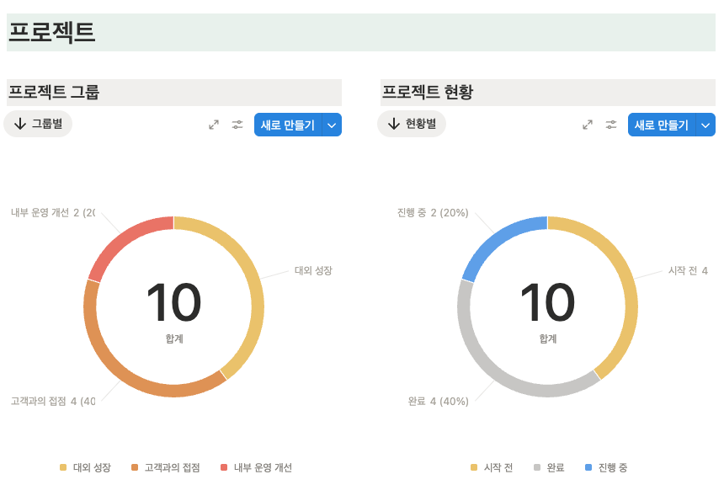Click the 새로 만들기 button under 프로젝트 현황

[x=660, y=125]
